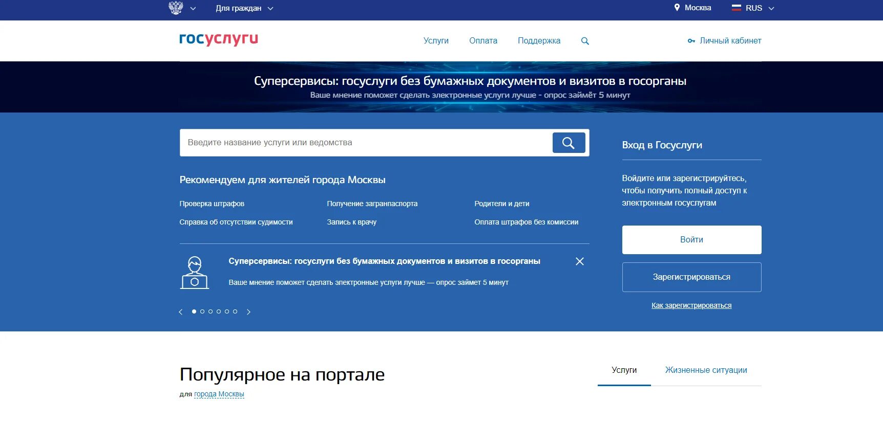Screen dimensions: 883x425
Task: Focus the service name search field
Action: [x=366, y=143]
